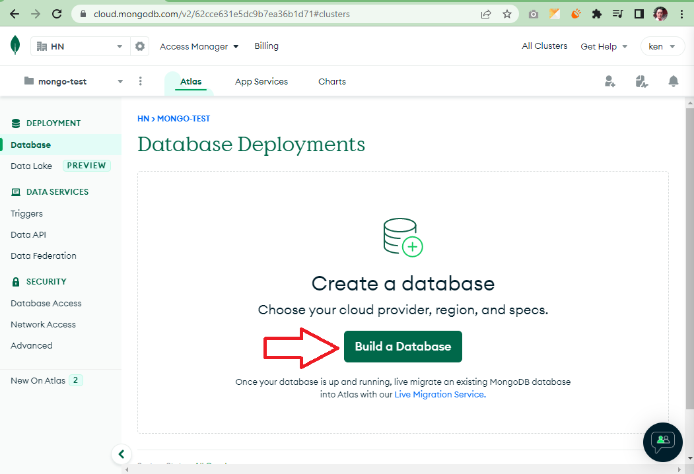Open the project activity feed icon

tap(641, 81)
